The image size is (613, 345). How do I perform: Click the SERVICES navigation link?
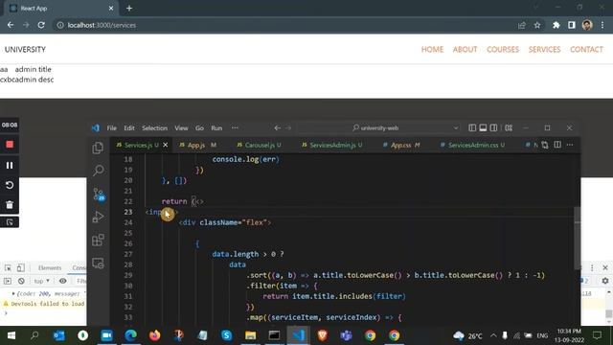[x=544, y=49]
